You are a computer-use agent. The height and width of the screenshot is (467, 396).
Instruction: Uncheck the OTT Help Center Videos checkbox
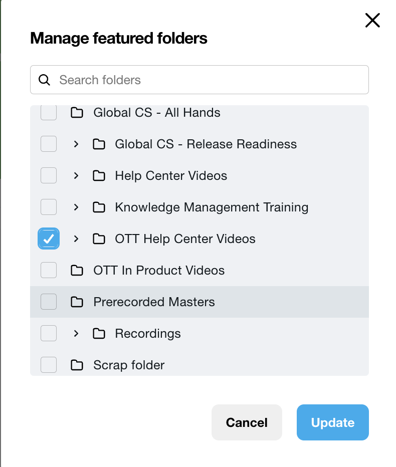[x=49, y=239]
